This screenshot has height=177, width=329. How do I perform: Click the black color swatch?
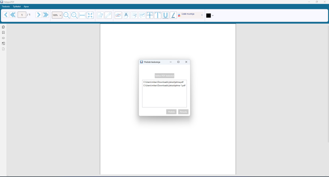[208, 15]
